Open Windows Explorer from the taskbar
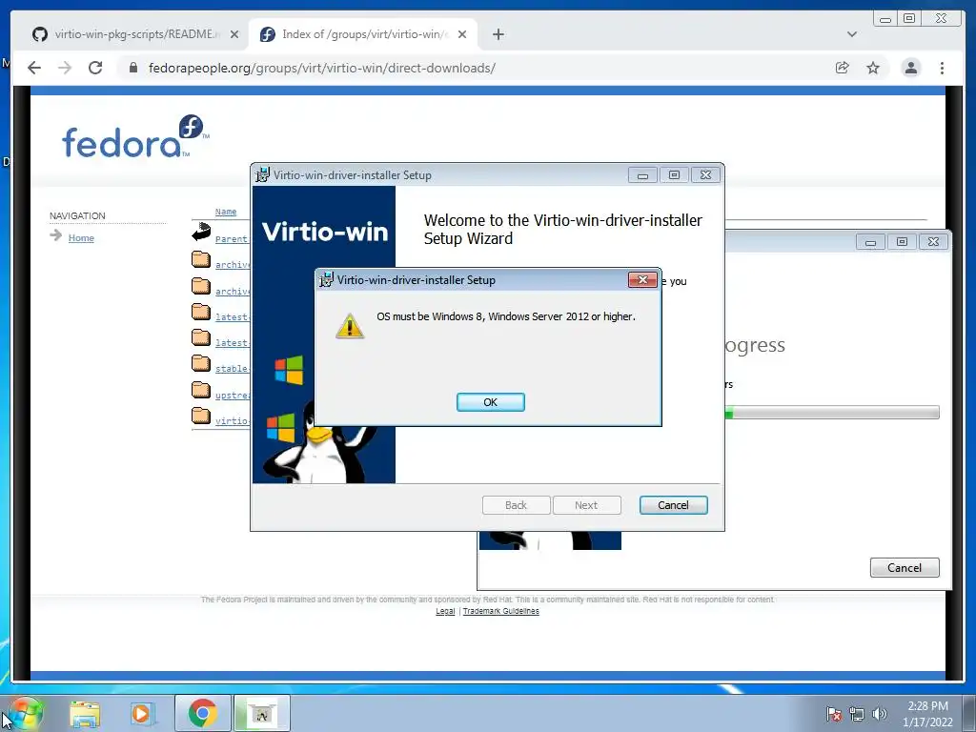The height and width of the screenshot is (732, 976). click(x=85, y=713)
